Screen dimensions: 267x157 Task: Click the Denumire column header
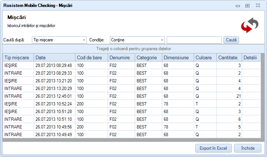pos(121,57)
